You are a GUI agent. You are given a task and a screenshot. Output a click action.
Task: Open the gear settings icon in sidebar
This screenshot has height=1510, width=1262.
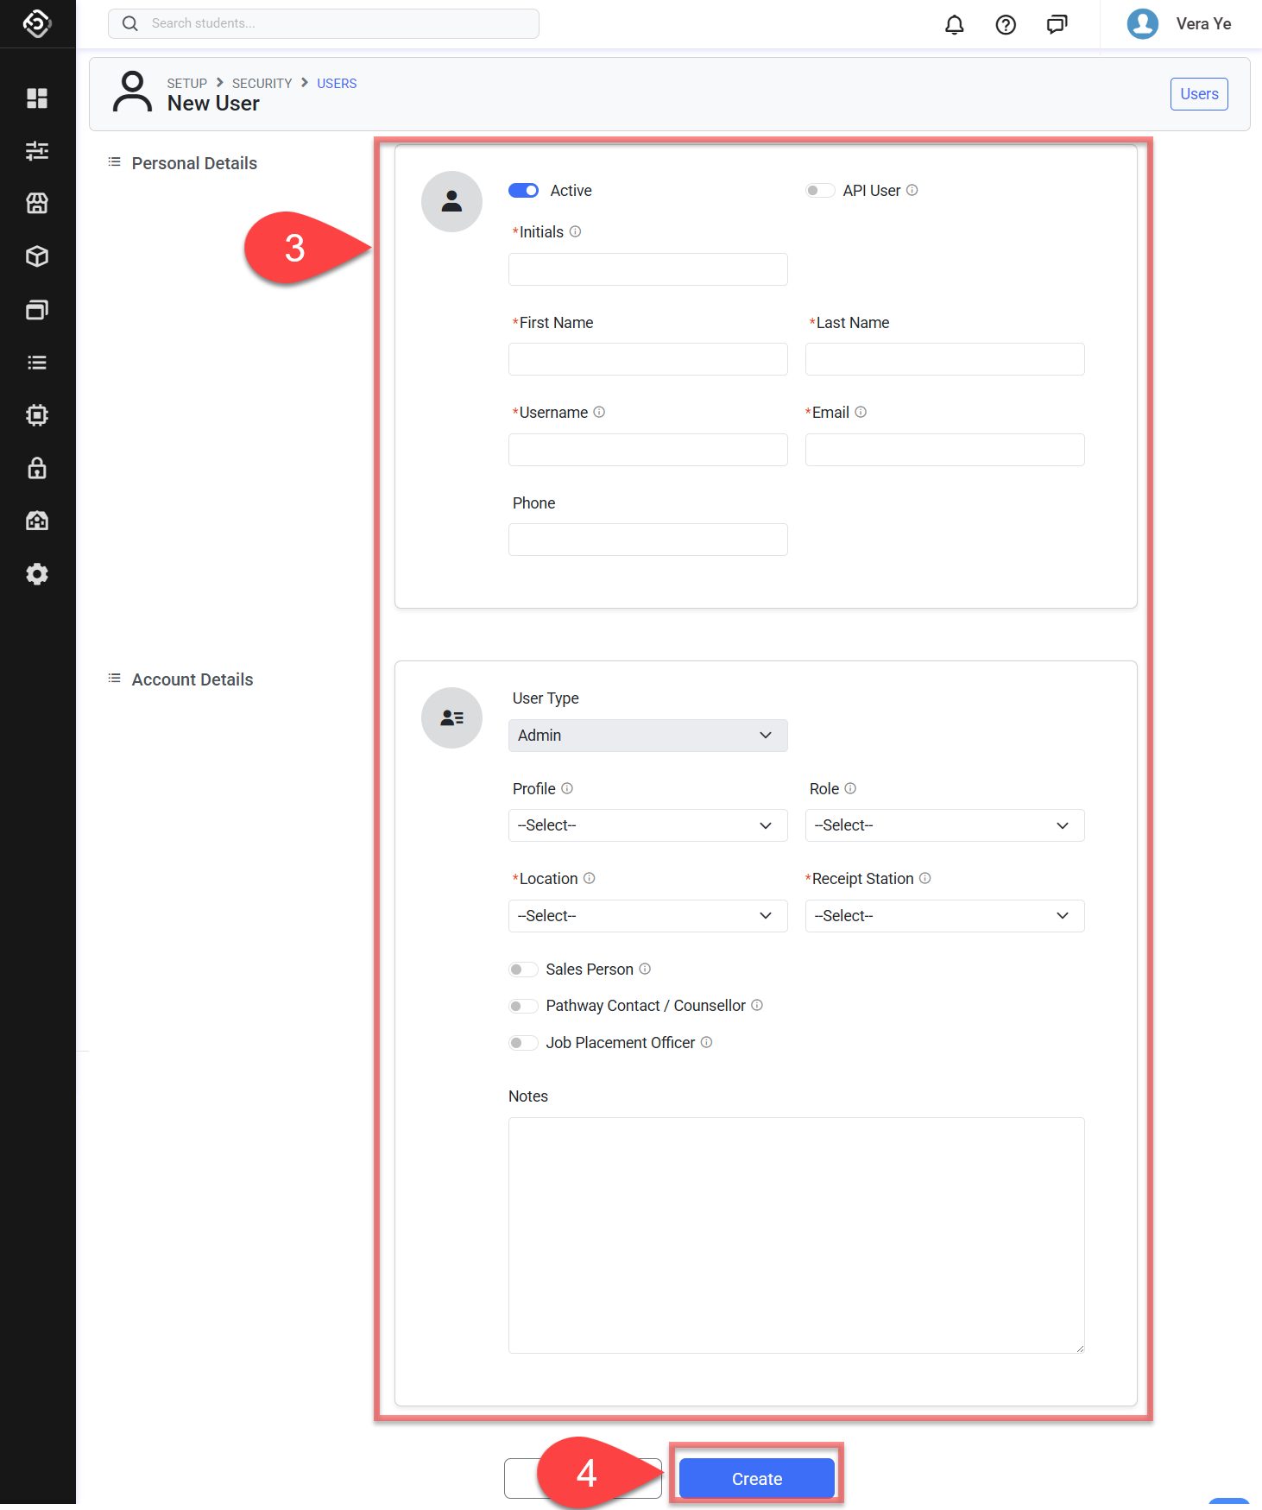click(x=37, y=574)
